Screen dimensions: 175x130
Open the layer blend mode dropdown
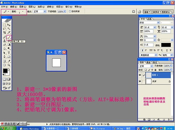tap(152, 66)
